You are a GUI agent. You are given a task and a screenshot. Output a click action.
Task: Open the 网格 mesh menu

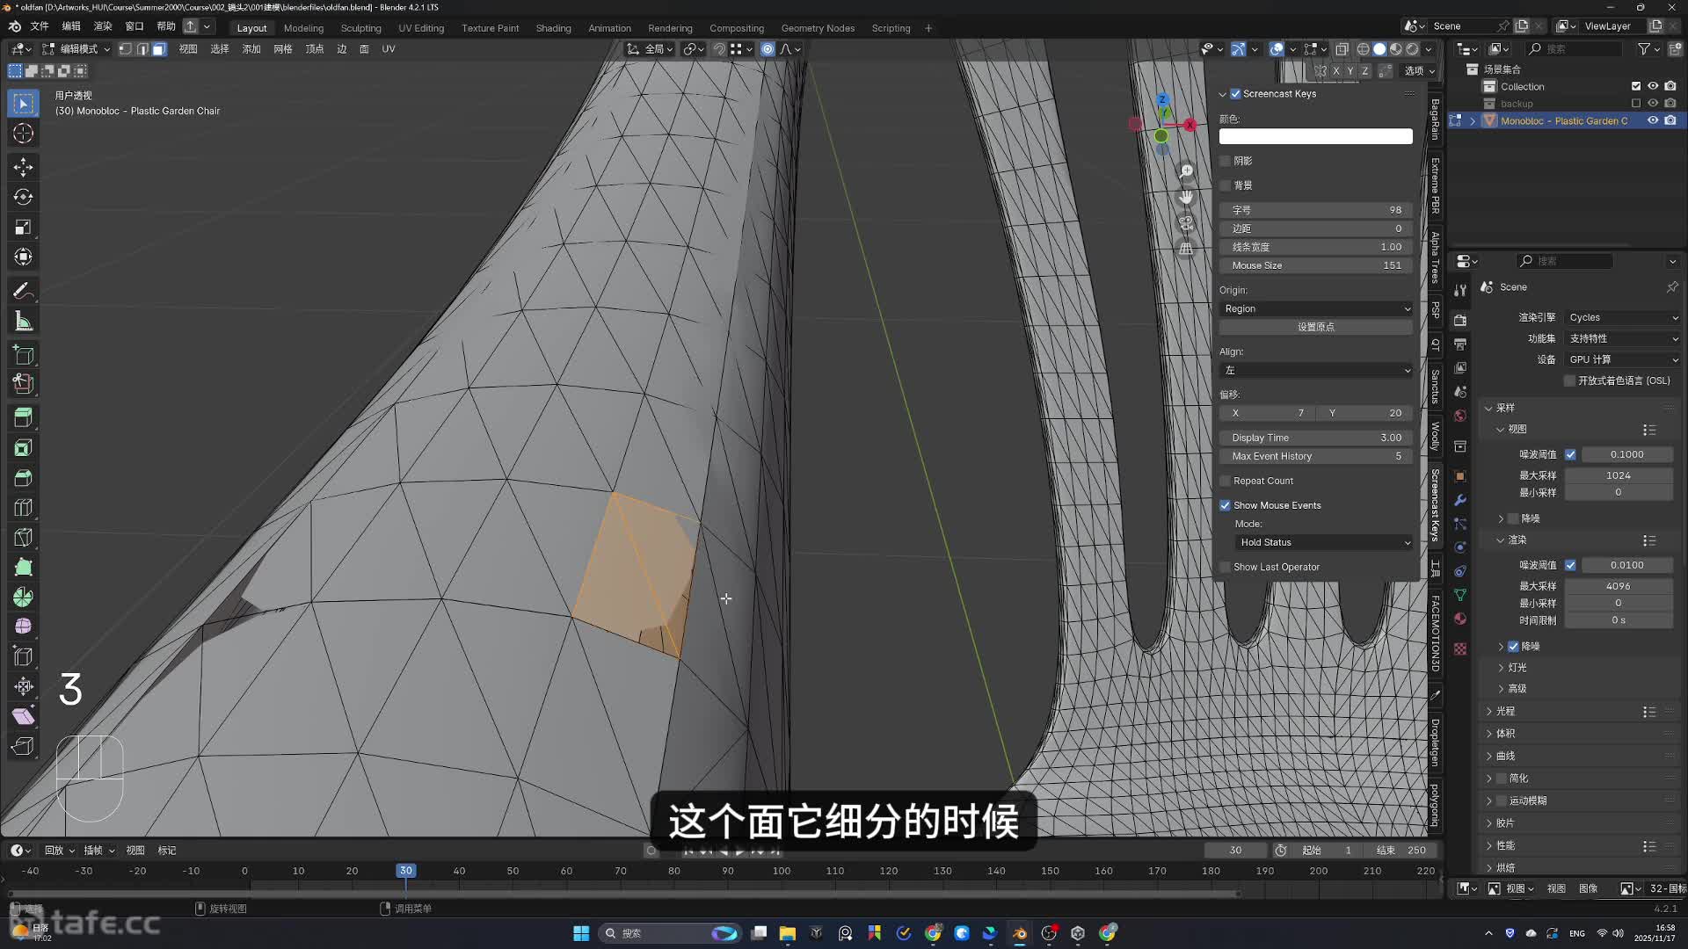click(x=282, y=49)
